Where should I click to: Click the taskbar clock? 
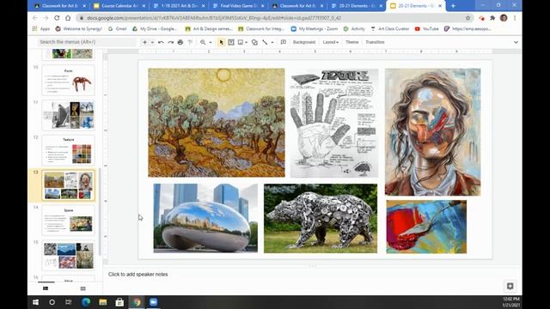510,302
